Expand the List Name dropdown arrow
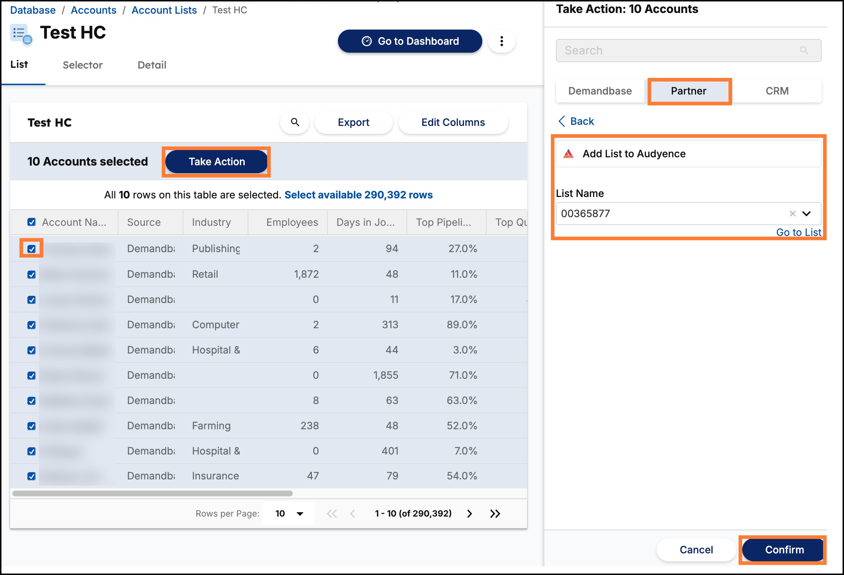Screen dimensions: 844x575 point(806,214)
